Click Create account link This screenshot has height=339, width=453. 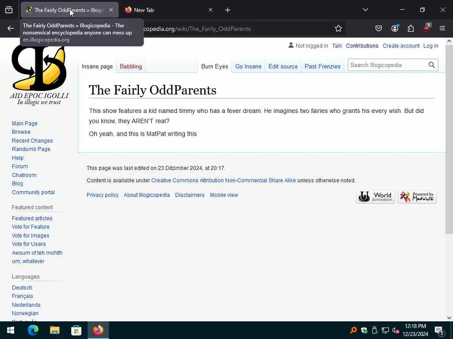(401, 46)
